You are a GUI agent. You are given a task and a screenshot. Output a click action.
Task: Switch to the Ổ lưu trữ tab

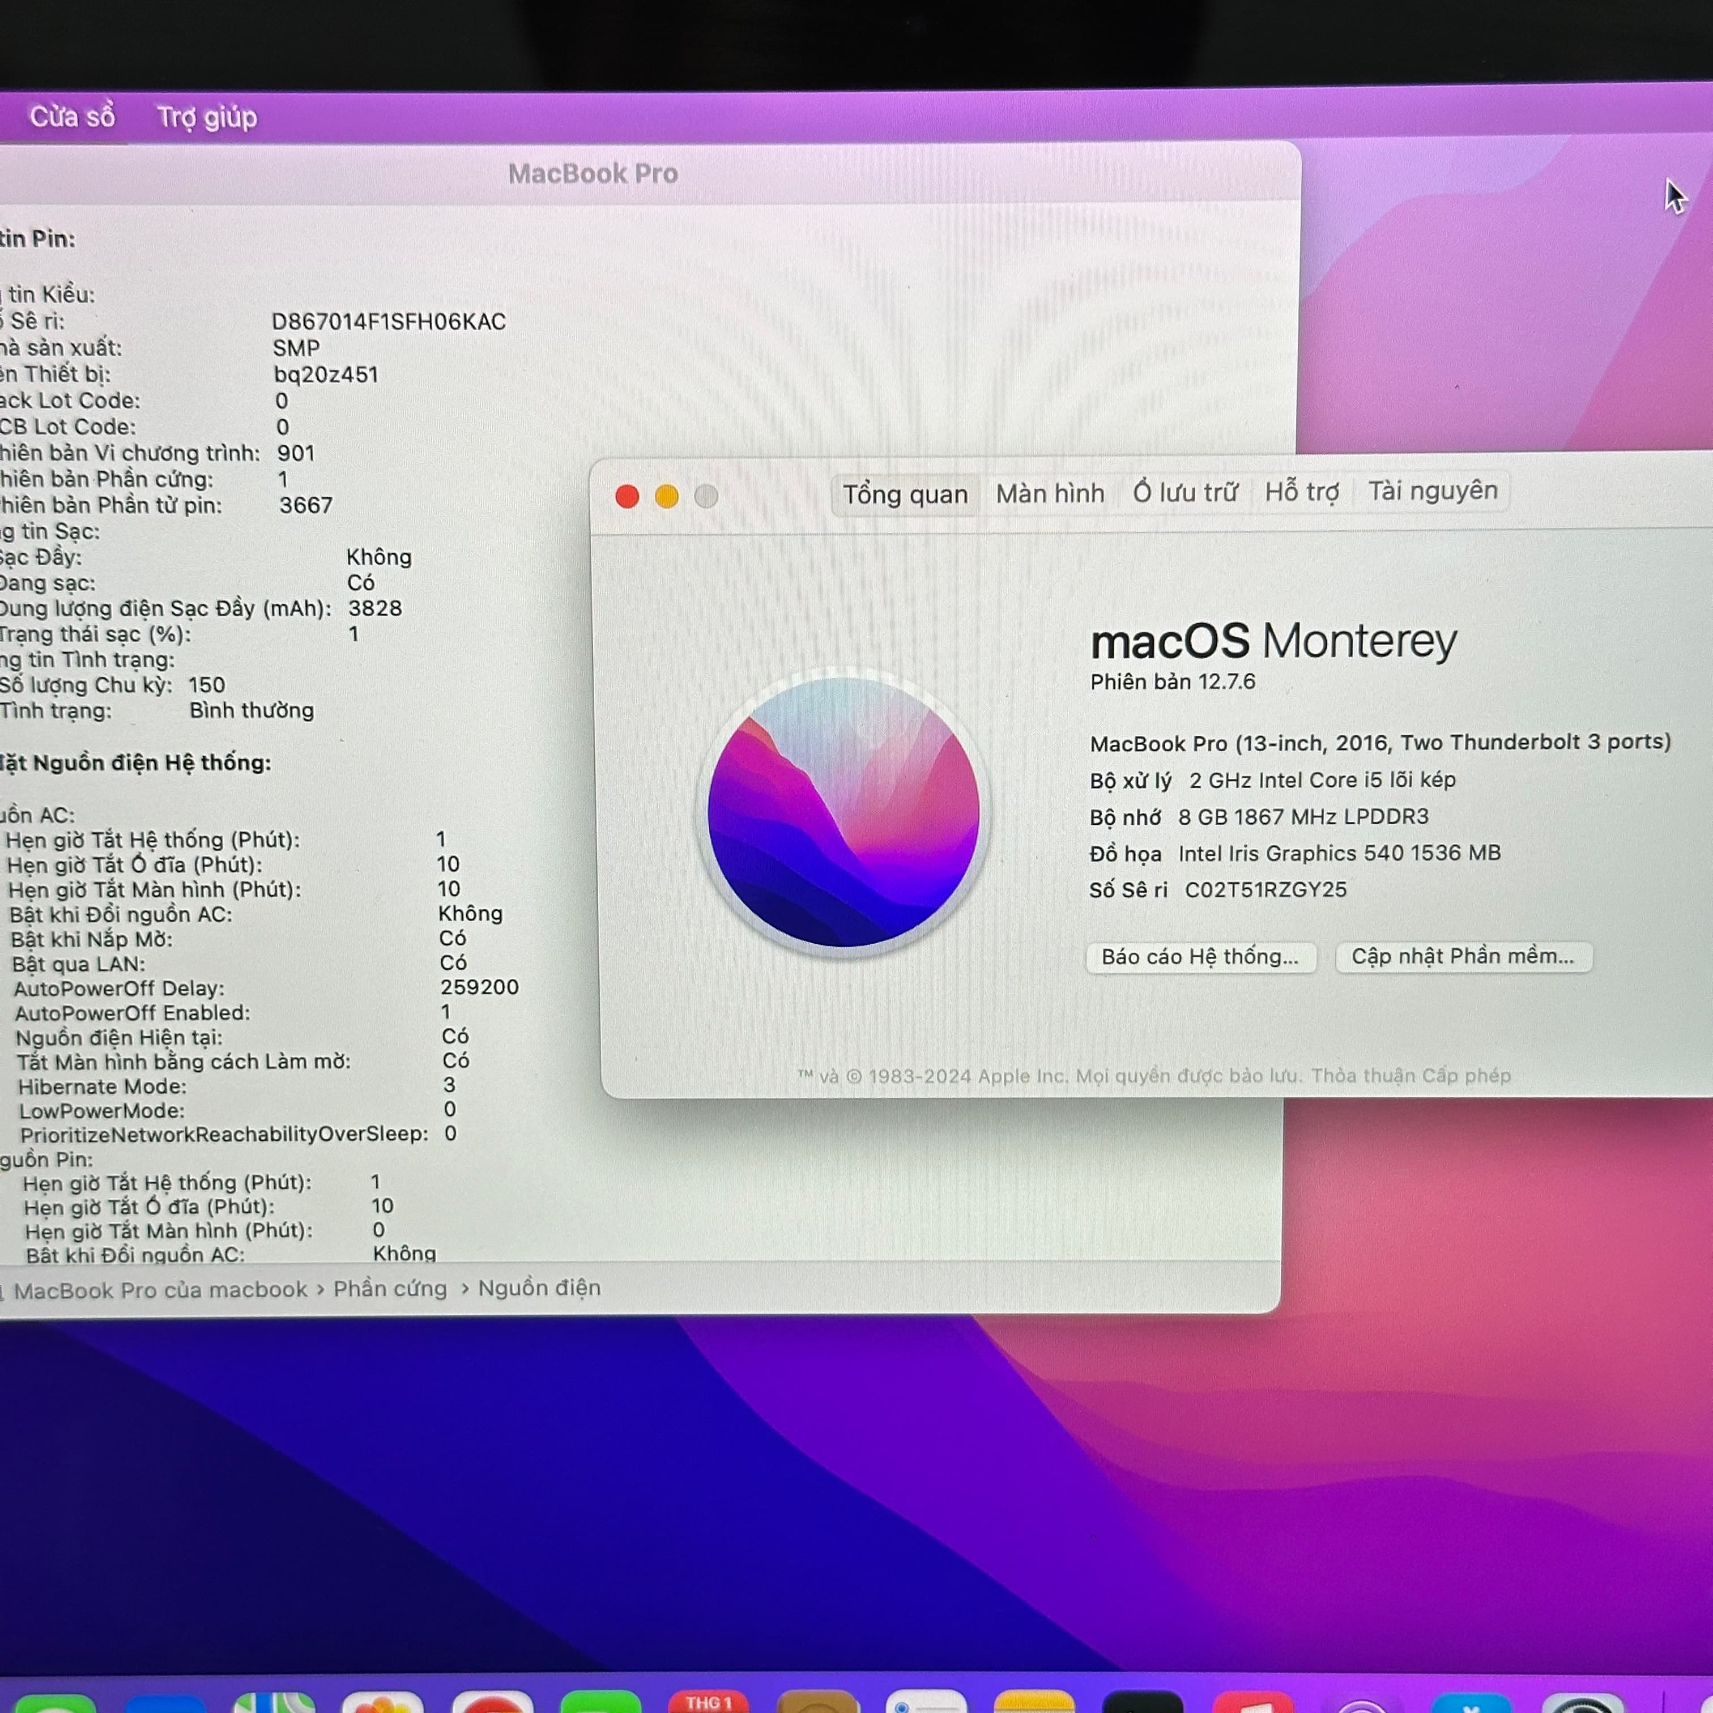[x=1184, y=492]
